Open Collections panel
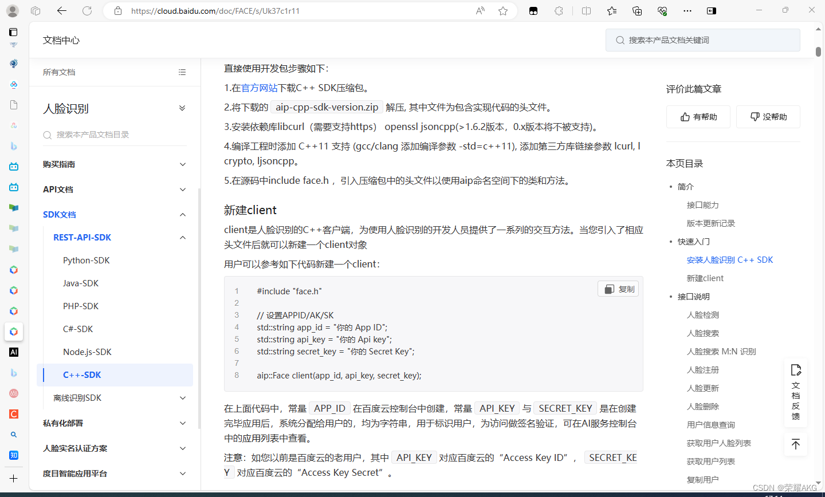Image resolution: width=825 pixels, height=497 pixels. 637,11
